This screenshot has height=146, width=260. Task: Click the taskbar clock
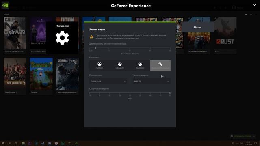248,143
